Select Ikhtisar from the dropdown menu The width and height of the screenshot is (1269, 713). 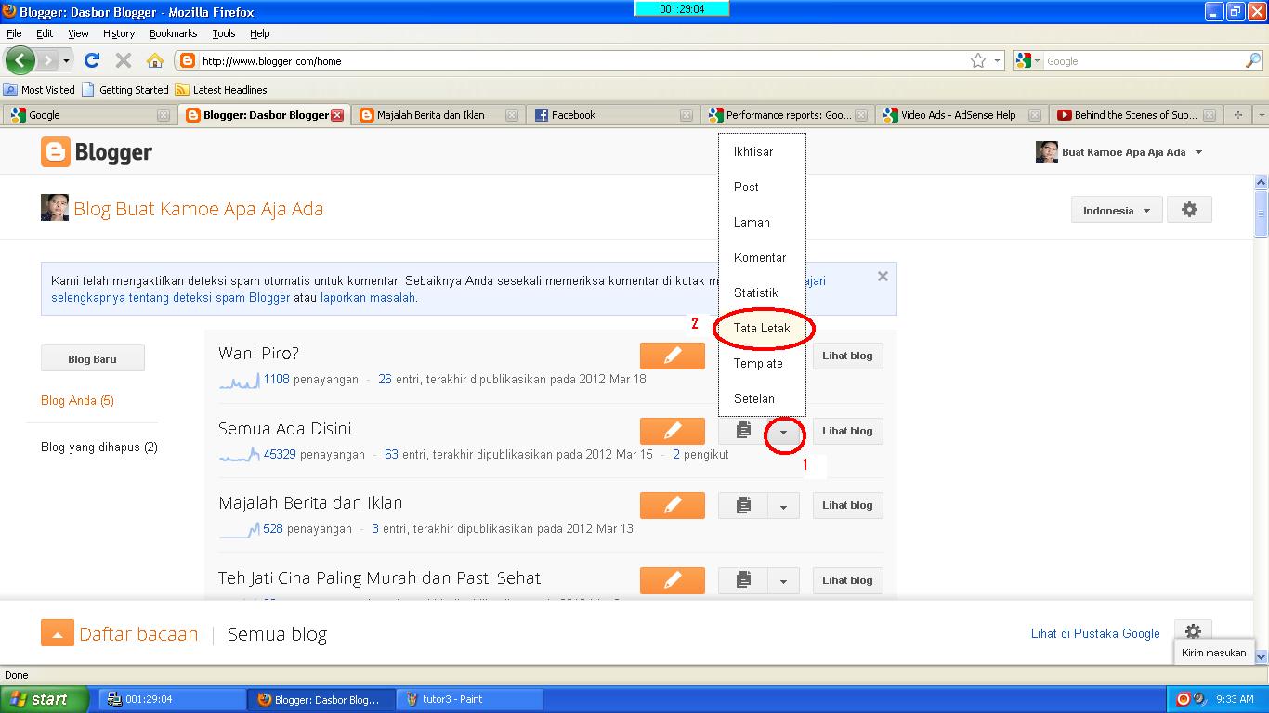point(762,151)
